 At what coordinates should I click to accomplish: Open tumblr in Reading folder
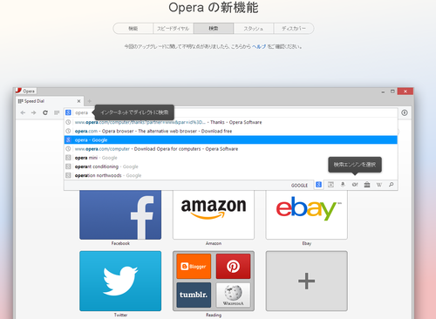point(194,295)
